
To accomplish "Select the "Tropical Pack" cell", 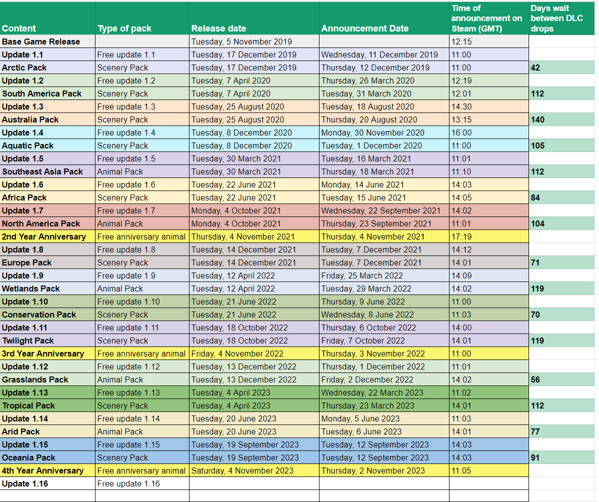I will [x=47, y=405].
